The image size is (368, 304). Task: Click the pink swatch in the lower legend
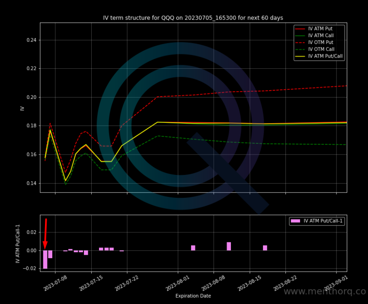click(295, 221)
